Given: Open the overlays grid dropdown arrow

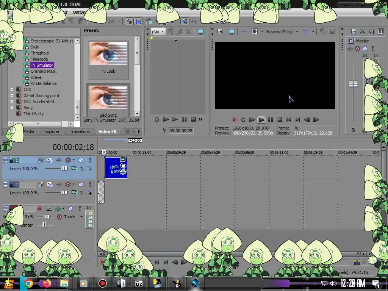Looking at the screenshot, I should (x=313, y=31).
